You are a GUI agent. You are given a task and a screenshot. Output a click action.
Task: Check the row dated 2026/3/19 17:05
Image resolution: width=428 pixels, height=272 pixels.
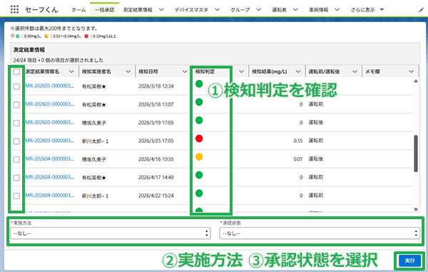16,124
